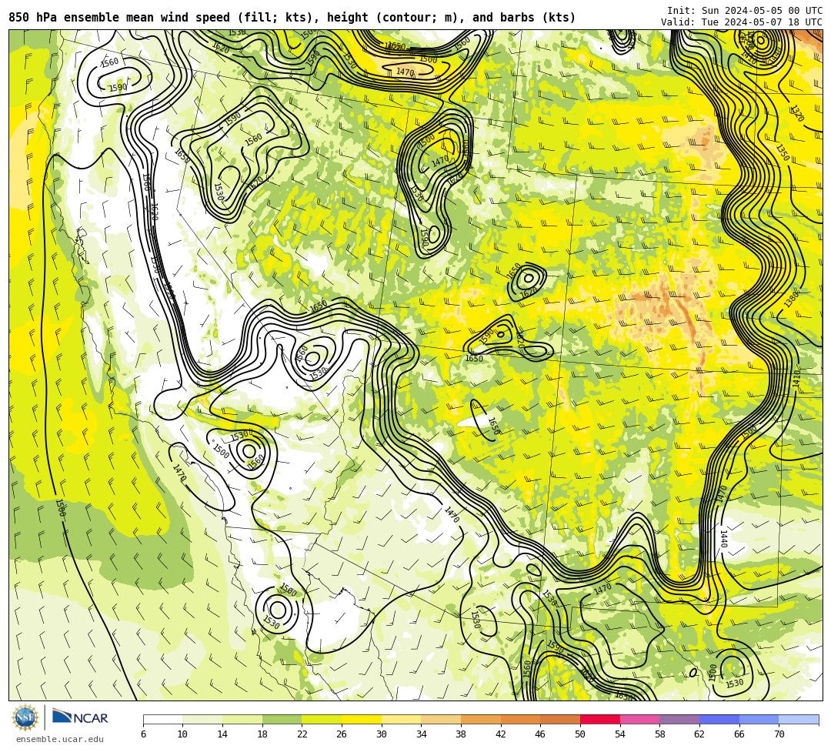Click the Valid: Tue 2024-05-07 18 UTC line
This screenshot has height=749, width=831.
[742, 22]
